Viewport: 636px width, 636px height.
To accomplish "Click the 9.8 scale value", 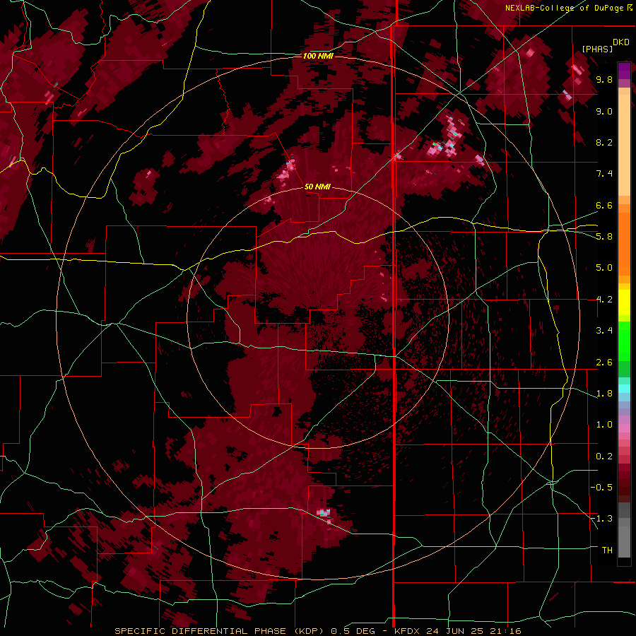I will click(x=604, y=79).
